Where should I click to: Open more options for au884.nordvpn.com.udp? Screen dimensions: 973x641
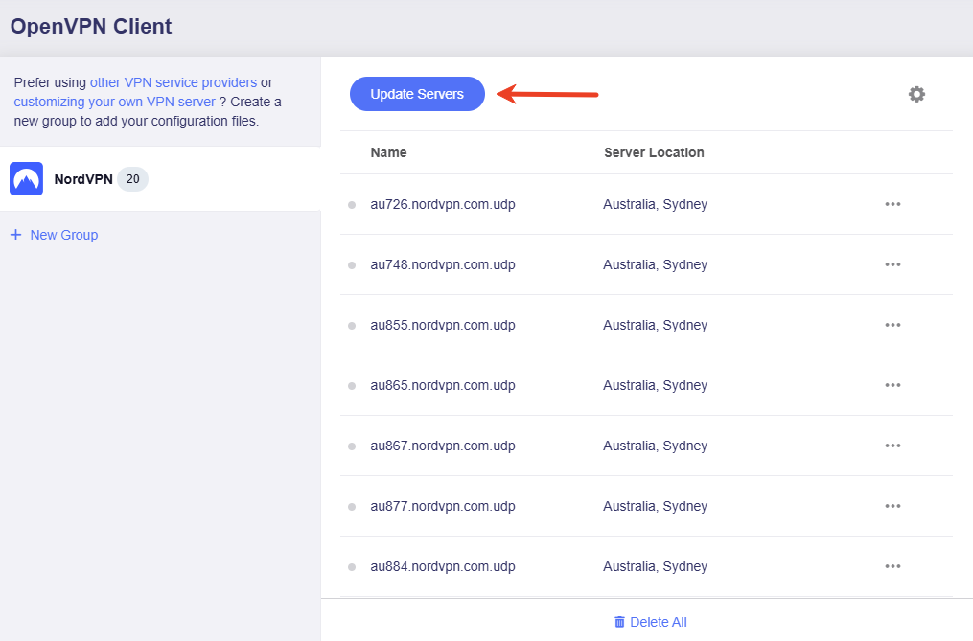[892, 566]
